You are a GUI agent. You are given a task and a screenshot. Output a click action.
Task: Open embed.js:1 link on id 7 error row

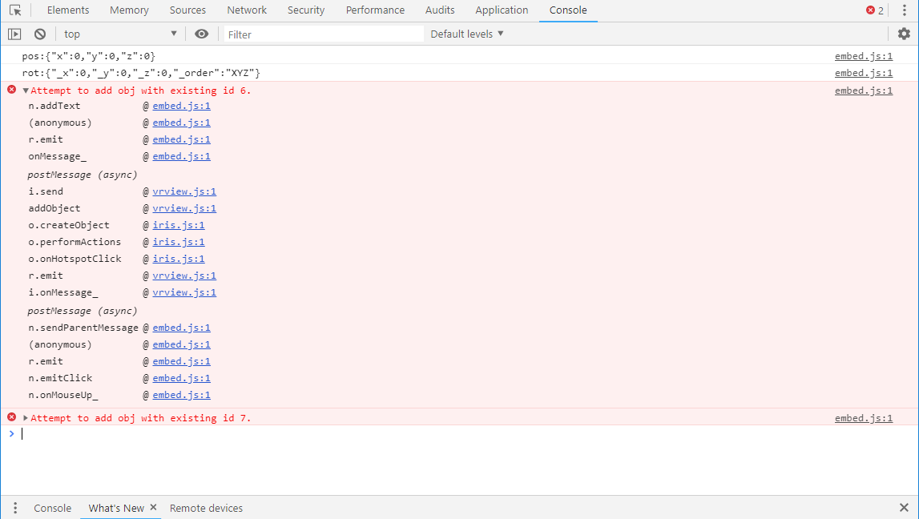coord(864,418)
